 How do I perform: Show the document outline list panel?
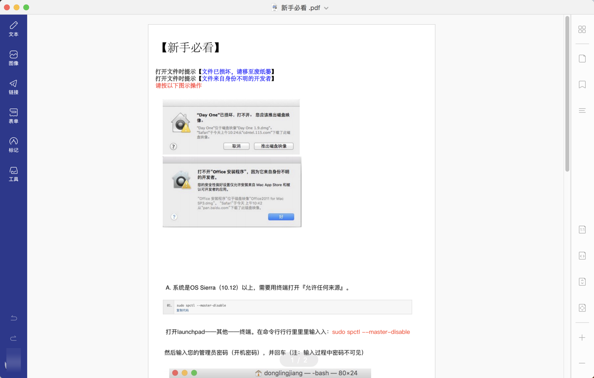point(582,111)
